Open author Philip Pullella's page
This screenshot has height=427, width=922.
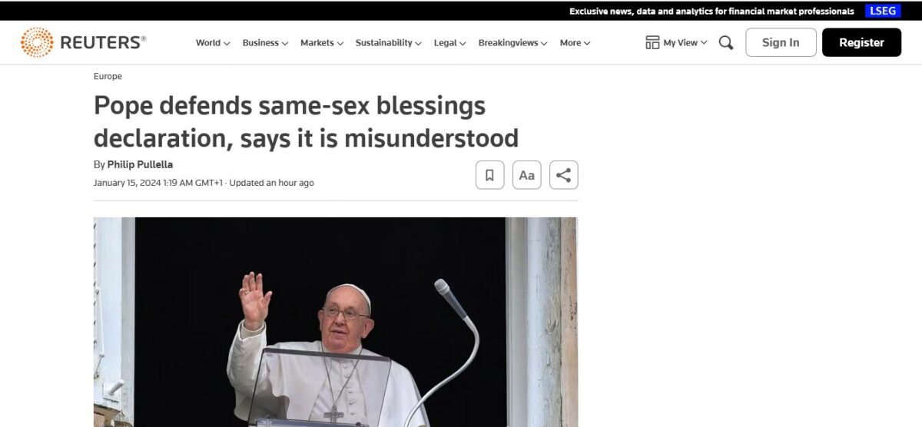tap(140, 164)
